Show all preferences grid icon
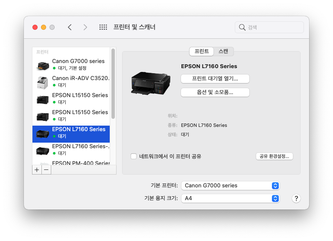 [103, 27]
